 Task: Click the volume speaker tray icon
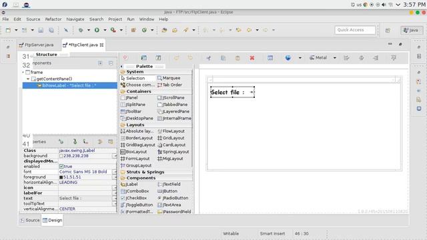click(384, 5)
